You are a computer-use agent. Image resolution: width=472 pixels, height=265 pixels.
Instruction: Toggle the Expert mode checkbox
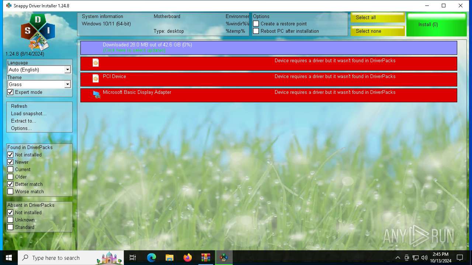coord(10,92)
